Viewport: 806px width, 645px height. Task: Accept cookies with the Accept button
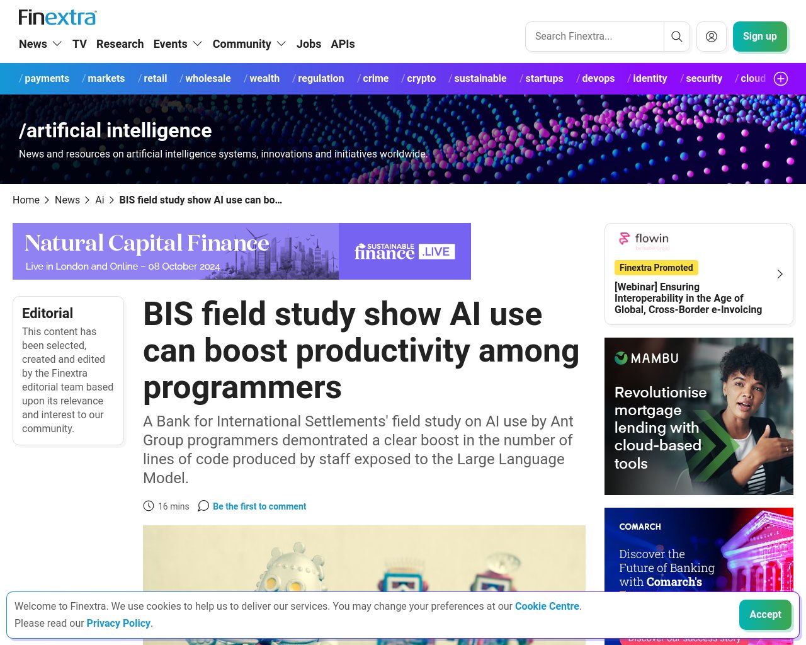click(765, 615)
